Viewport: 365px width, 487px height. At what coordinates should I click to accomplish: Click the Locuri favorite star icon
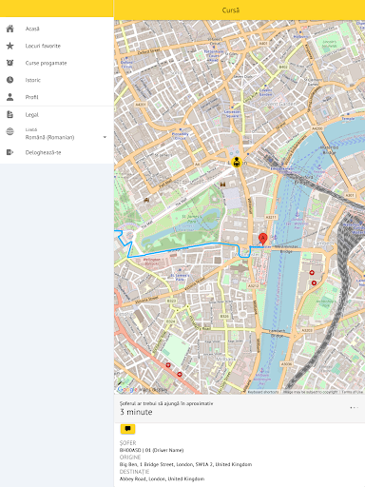[x=10, y=46]
